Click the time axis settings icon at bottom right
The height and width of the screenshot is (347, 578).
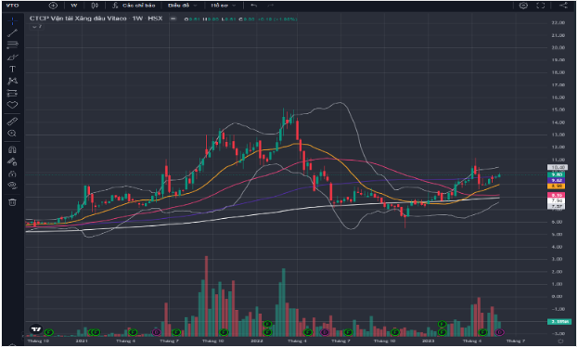coord(560,341)
